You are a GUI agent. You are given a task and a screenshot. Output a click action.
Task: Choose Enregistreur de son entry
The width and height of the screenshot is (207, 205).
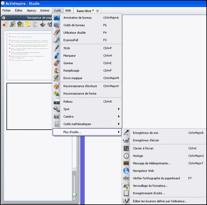pyautogui.click(x=164, y=133)
